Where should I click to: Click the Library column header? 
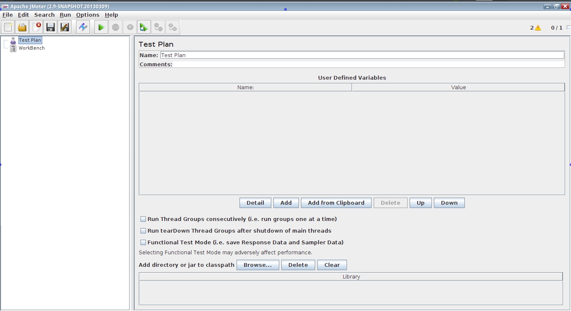(351, 276)
